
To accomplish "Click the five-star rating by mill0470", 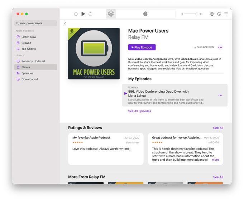I will [157, 142].
